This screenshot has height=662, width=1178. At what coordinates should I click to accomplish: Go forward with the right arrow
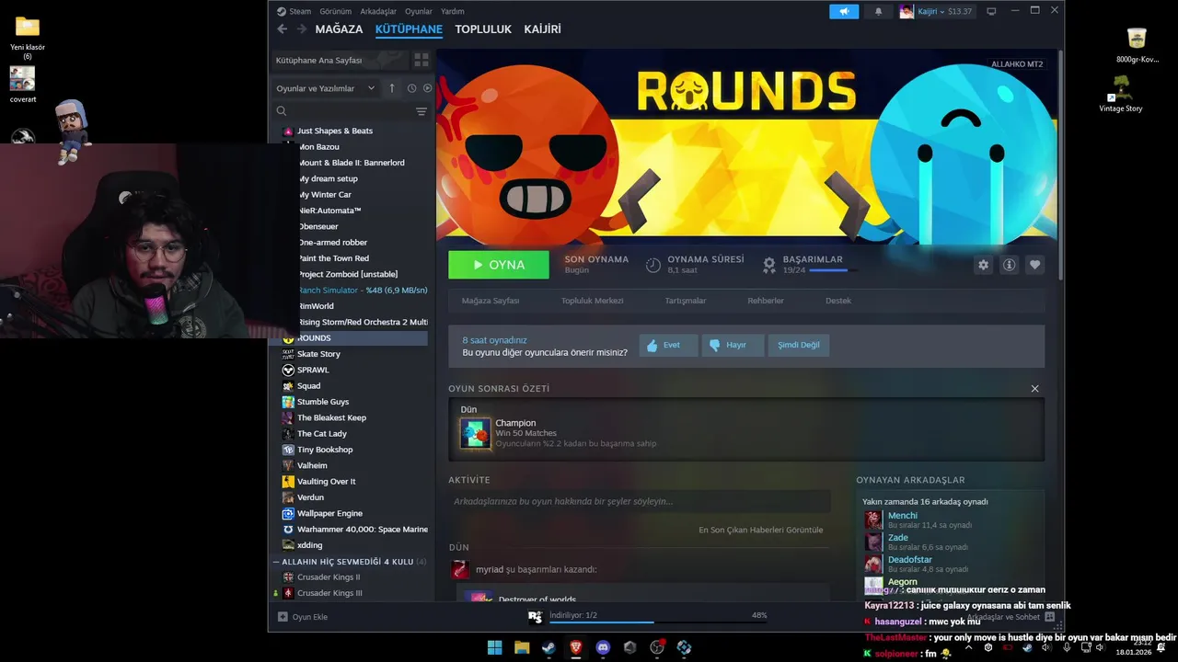301,29
